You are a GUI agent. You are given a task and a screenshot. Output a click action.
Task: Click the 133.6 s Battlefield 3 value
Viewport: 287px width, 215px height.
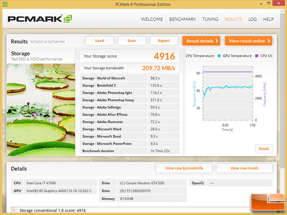[156, 86]
